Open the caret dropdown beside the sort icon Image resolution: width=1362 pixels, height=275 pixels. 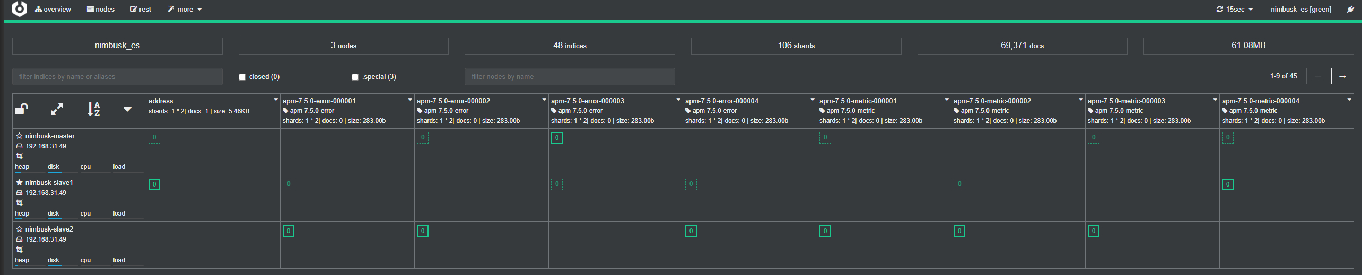click(x=127, y=109)
